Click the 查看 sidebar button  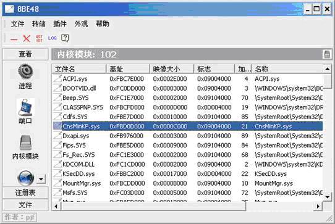(x=25, y=54)
